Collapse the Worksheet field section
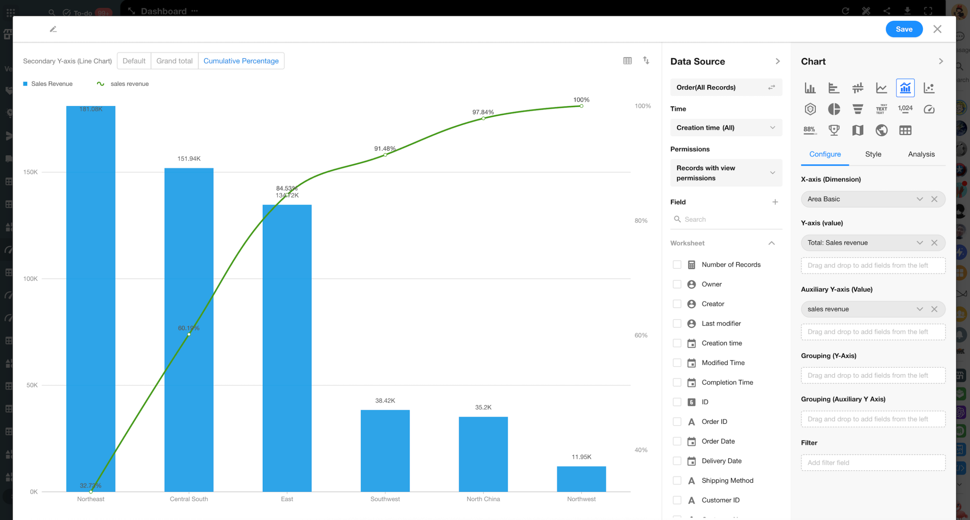This screenshot has height=520, width=970. click(771, 243)
